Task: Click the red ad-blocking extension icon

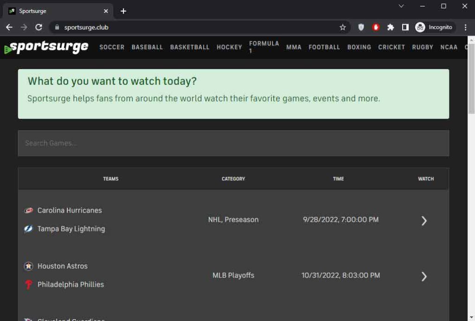Action: (375, 27)
